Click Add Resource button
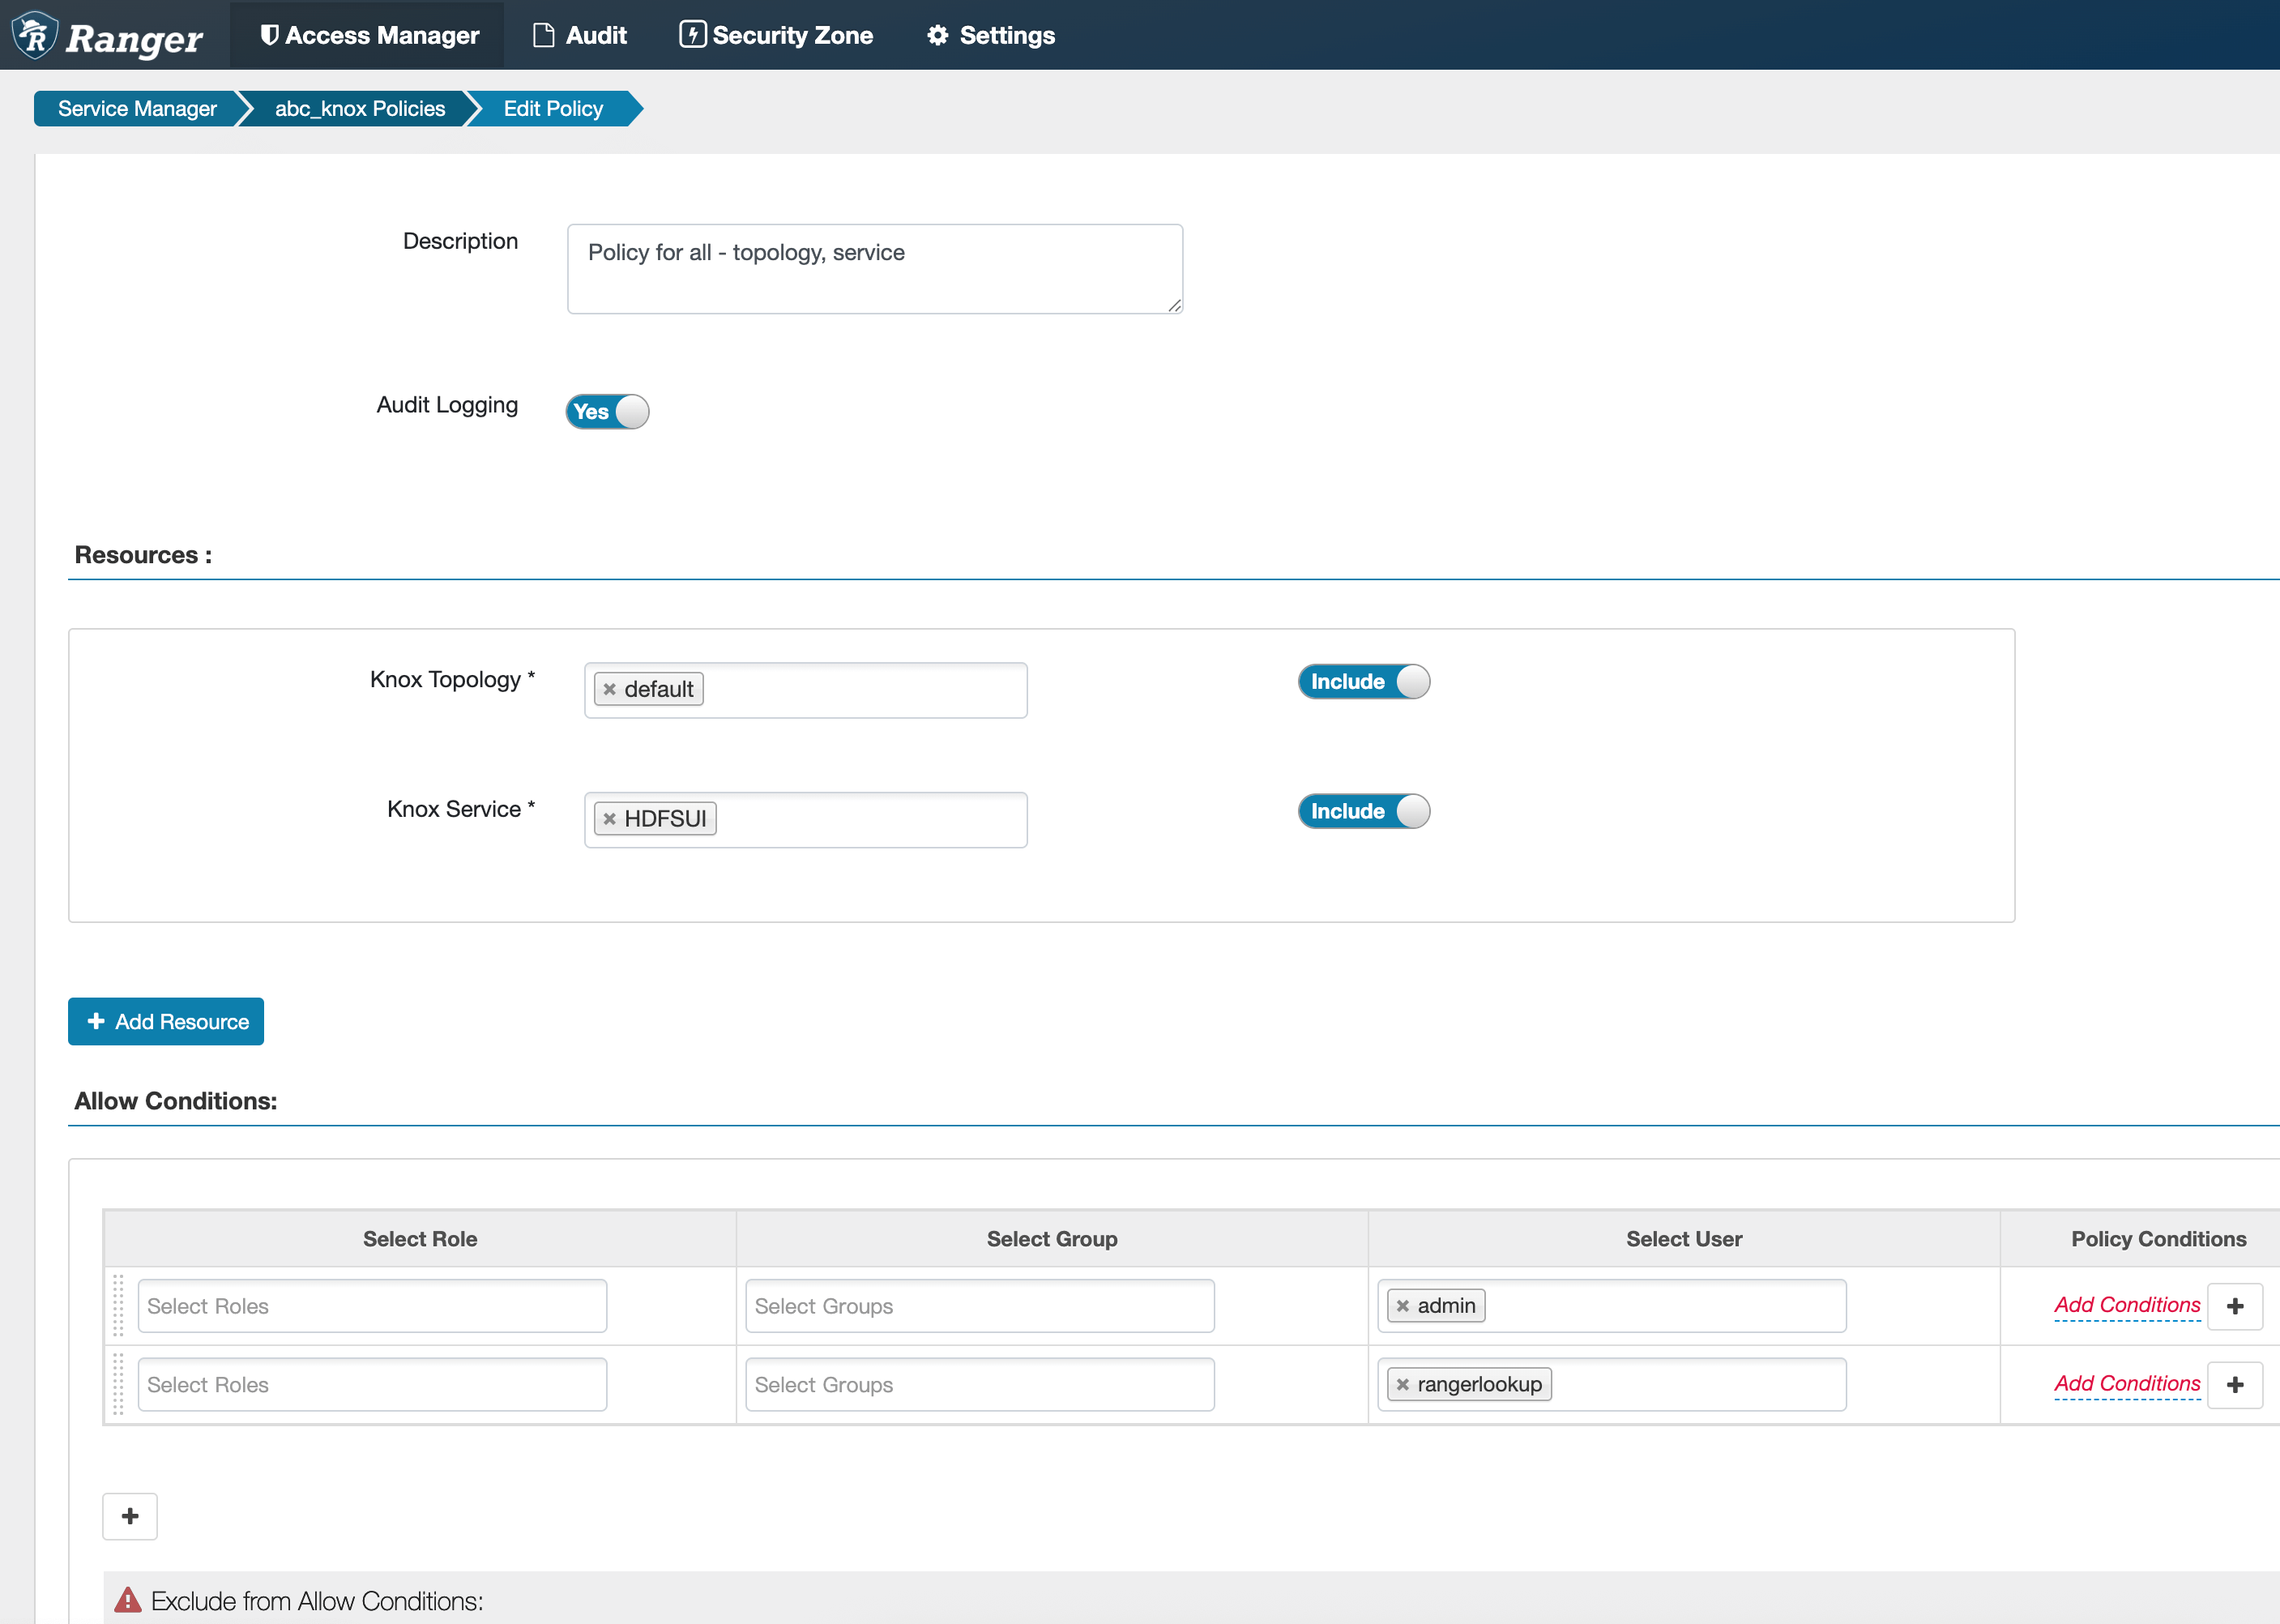 (x=166, y=1021)
